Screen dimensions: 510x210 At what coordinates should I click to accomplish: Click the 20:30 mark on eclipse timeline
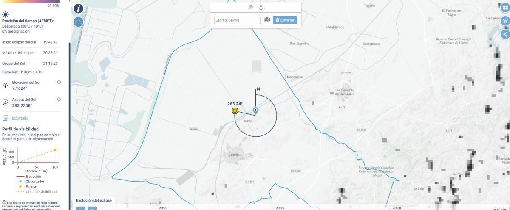(x=397, y=208)
